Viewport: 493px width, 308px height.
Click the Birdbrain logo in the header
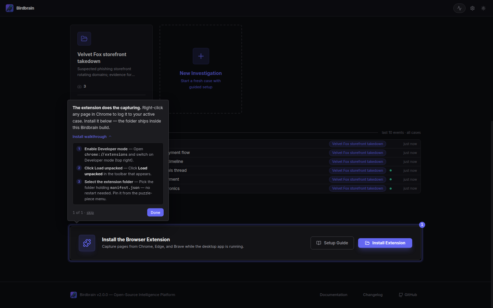[10, 8]
